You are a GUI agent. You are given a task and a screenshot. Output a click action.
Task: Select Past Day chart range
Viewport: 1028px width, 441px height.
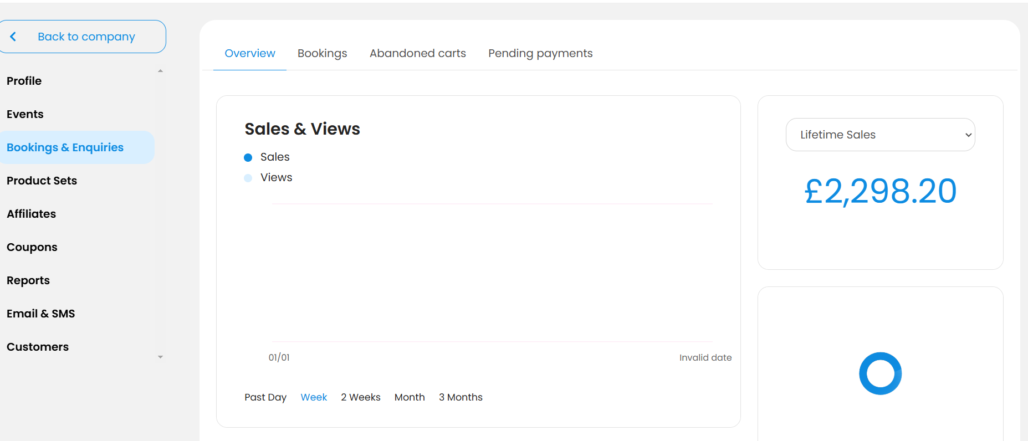click(265, 397)
